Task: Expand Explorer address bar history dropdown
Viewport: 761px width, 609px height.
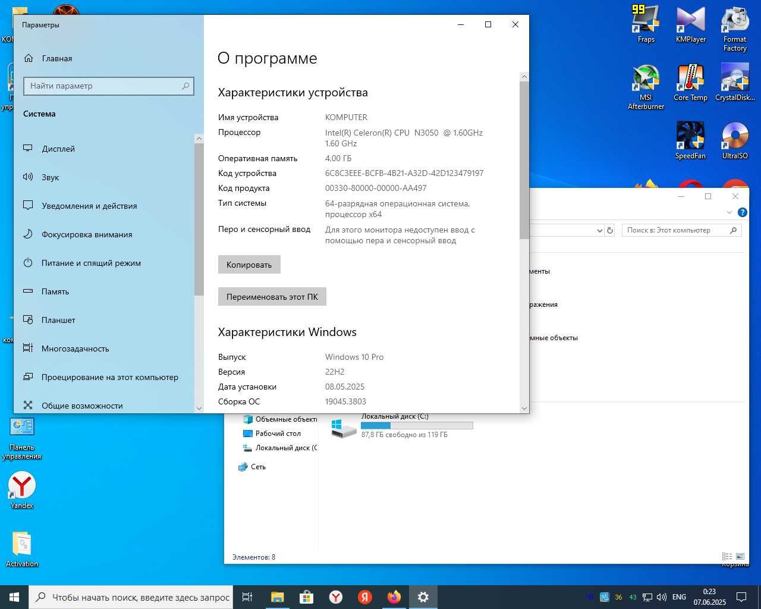Action: [599, 230]
